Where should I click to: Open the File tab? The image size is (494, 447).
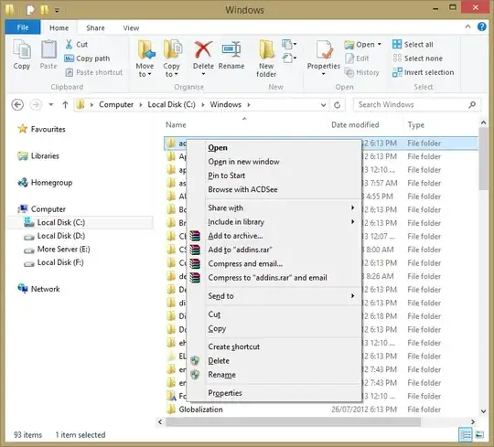coord(23,27)
